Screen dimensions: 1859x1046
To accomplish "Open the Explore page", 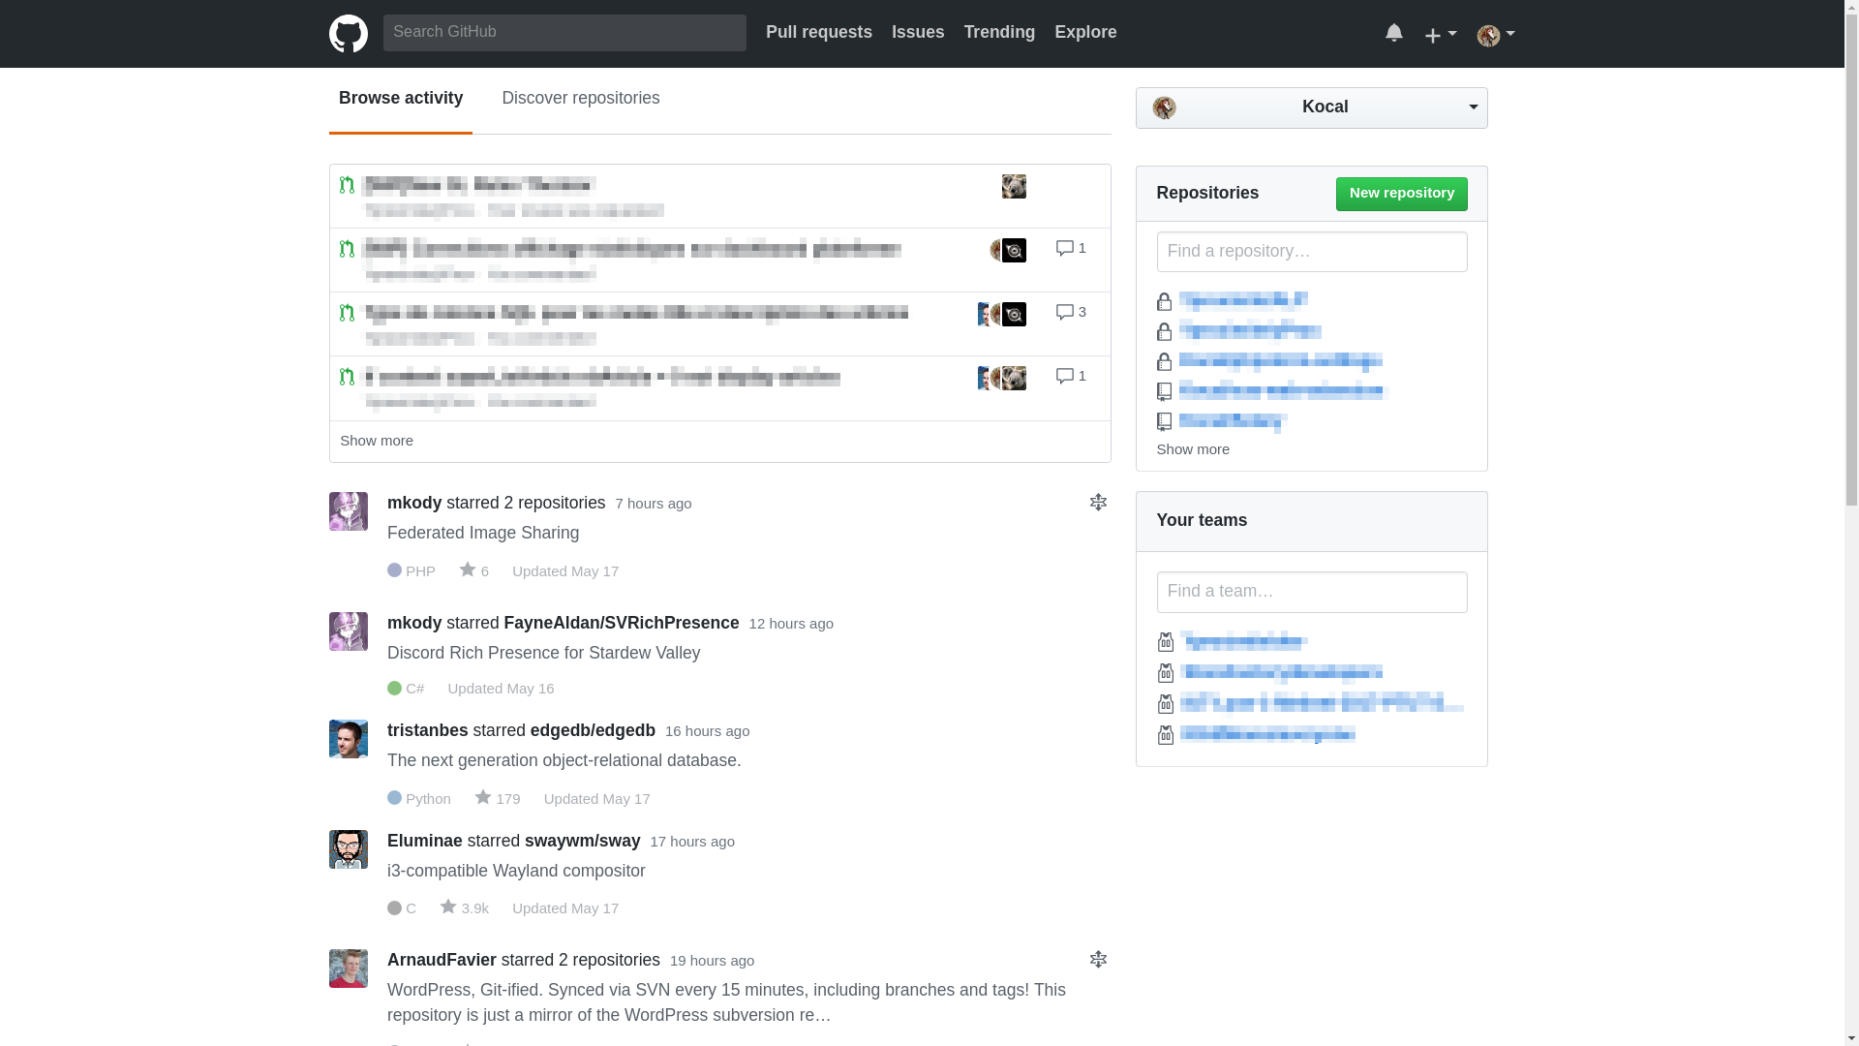I will [x=1085, y=32].
